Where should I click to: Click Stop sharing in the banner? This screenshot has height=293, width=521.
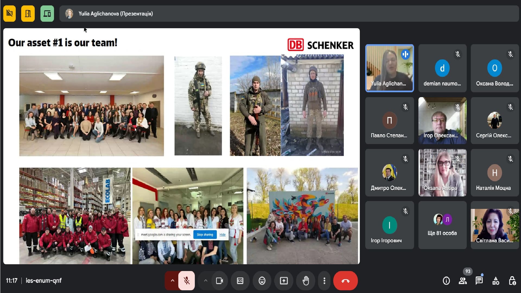205,235
